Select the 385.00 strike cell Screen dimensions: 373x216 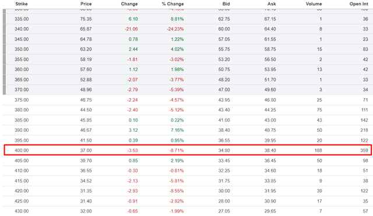pos(22,120)
